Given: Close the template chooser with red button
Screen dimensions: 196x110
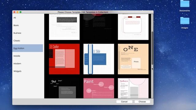Looking at the screenshot, I should point(14,12).
